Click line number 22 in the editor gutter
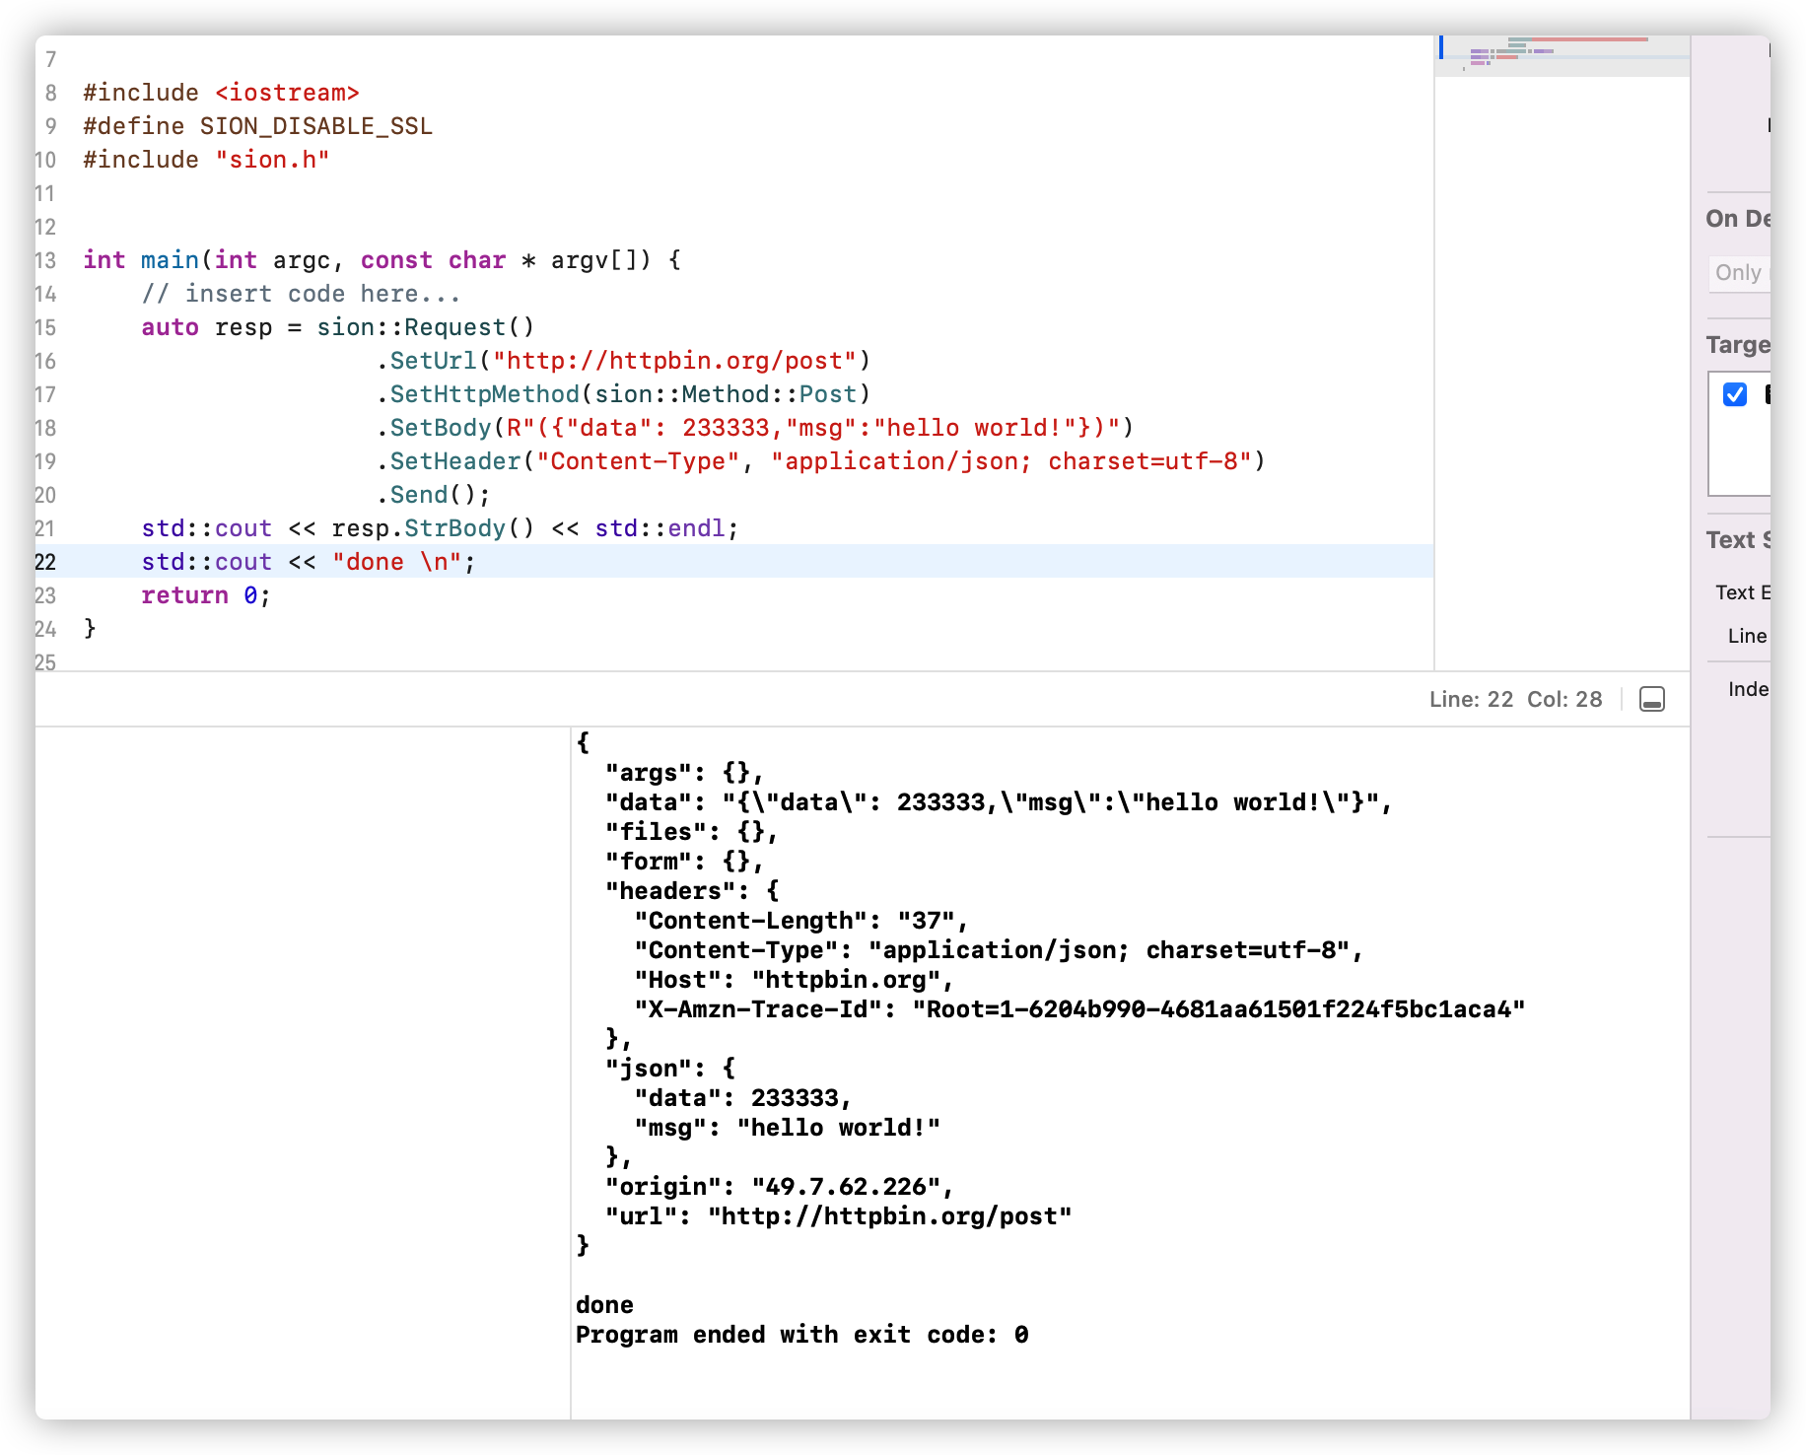 (43, 561)
